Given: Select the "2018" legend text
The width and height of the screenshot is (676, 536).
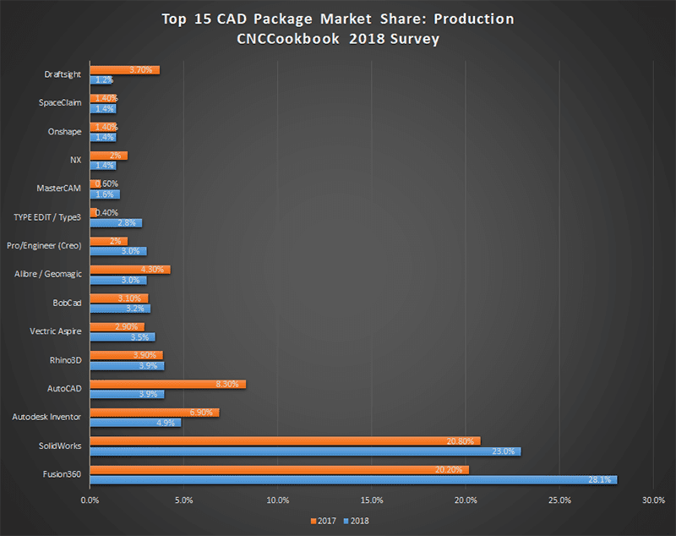Looking at the screenshot, I should pyautogui.click(x=360, y=521).
